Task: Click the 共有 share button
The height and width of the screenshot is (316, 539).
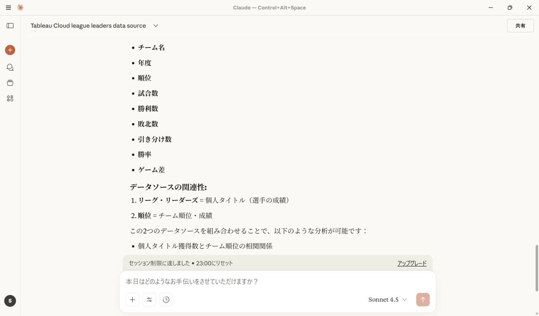Action: (520, 25)
